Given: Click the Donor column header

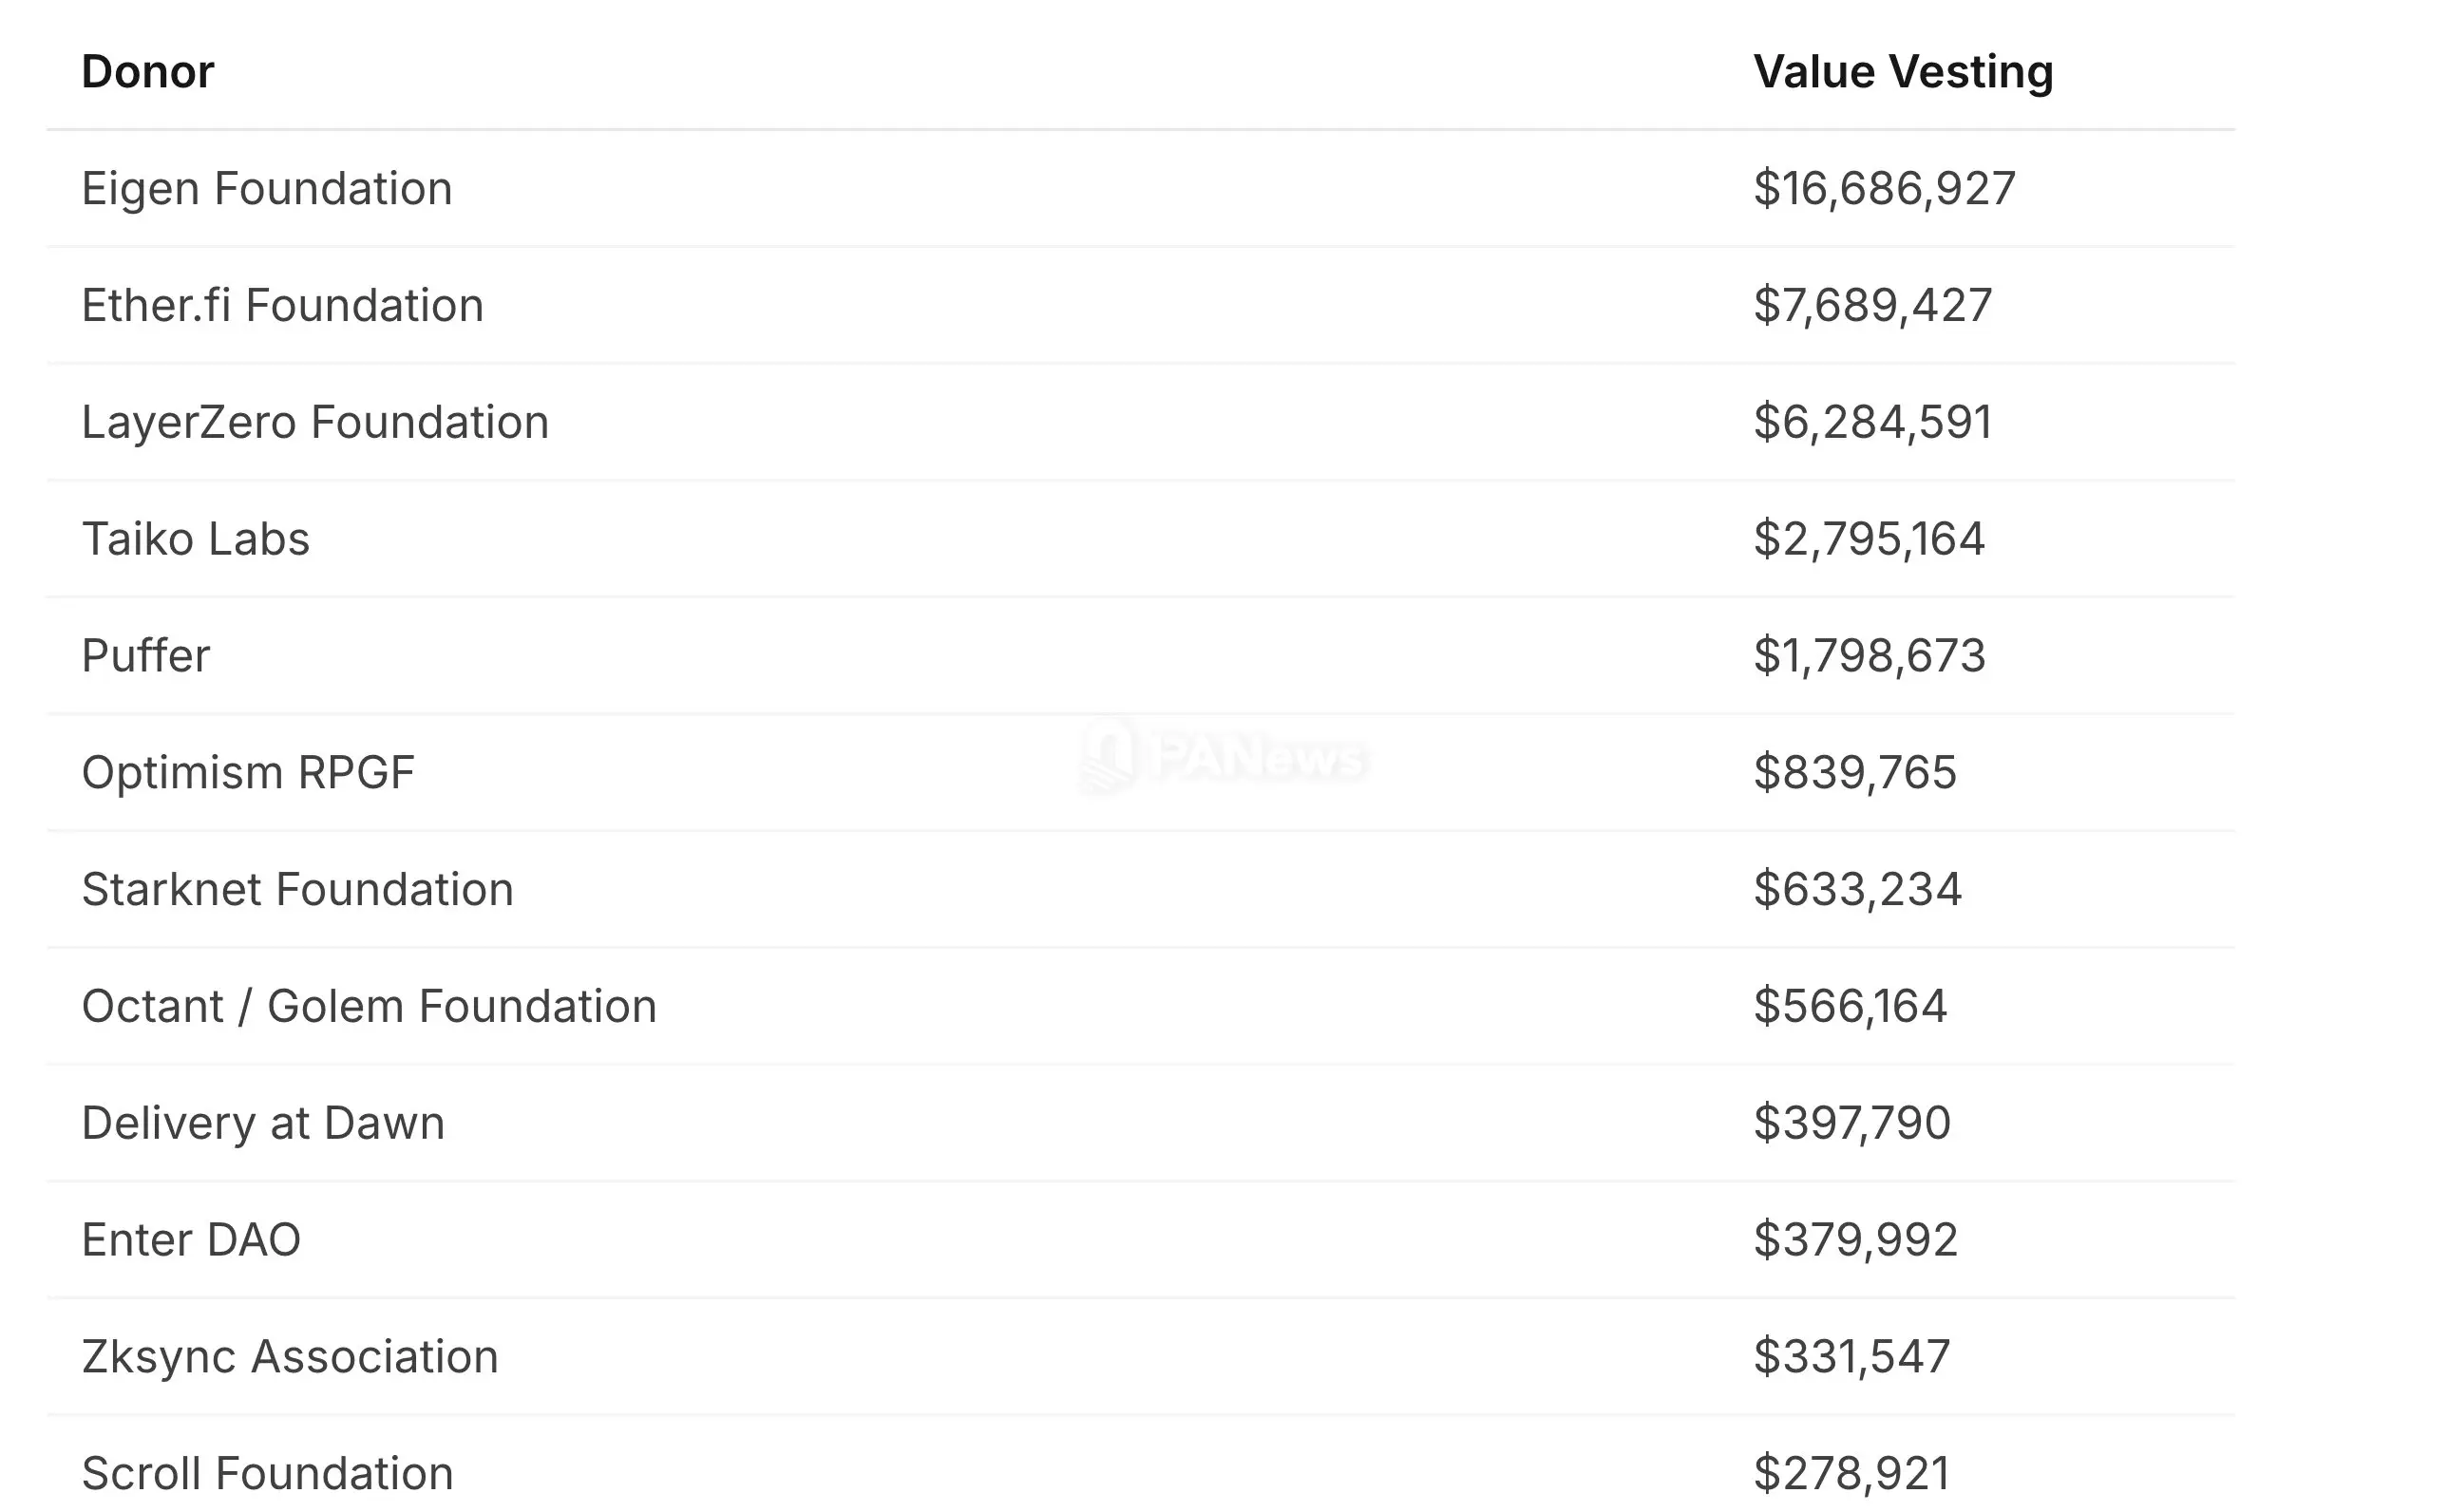Looking at the screenshot, I should click(148, 72).
